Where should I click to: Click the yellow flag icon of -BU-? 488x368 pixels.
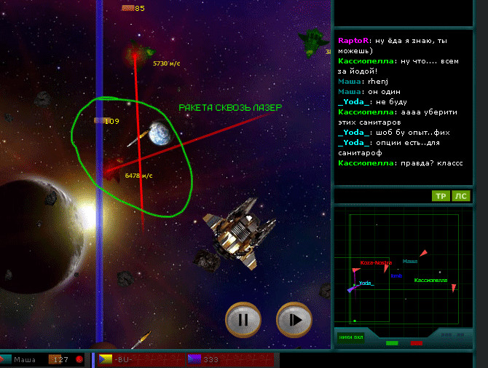click(x=105, y=359)
